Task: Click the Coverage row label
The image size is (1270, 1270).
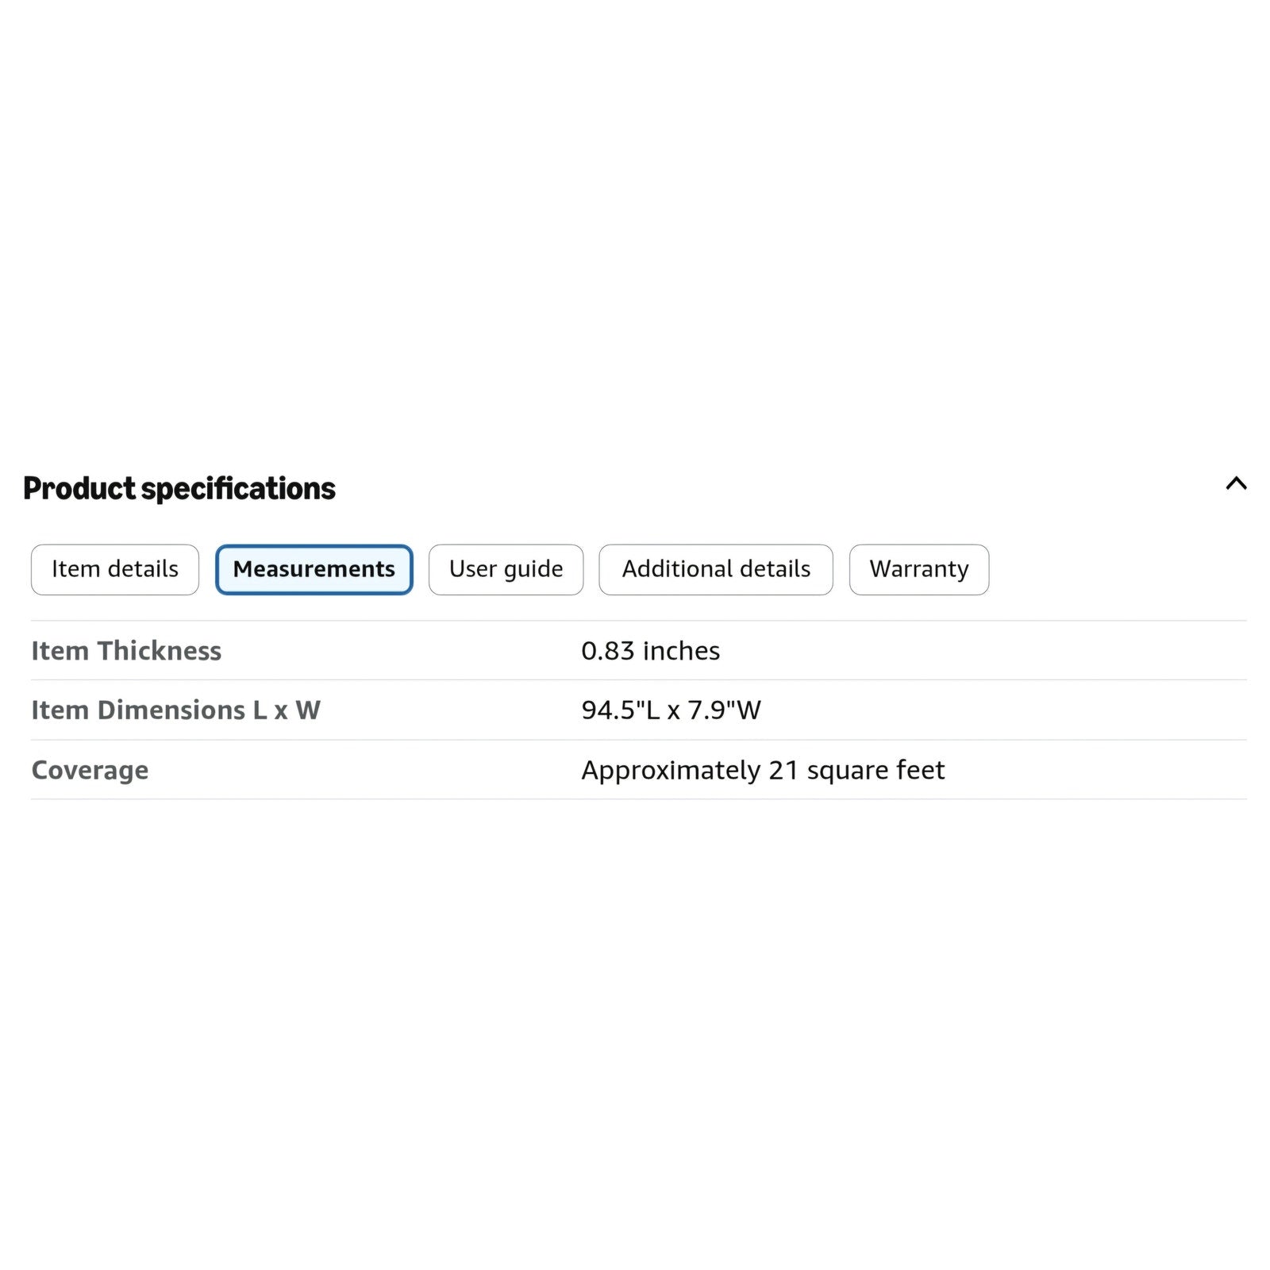Action: click(90, 770)
